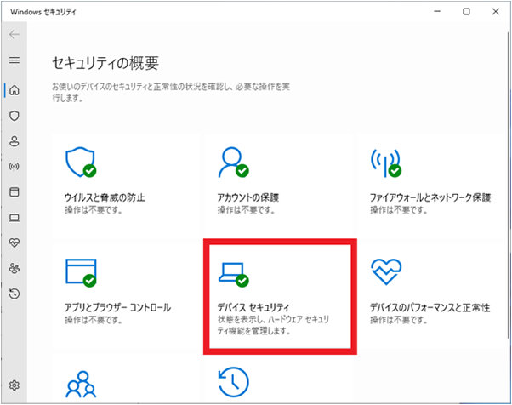This screenshot has height=405, width=512.
Task: Click status text under デバイスのパフォーマンスと正常性
Action: pos(399,319)
